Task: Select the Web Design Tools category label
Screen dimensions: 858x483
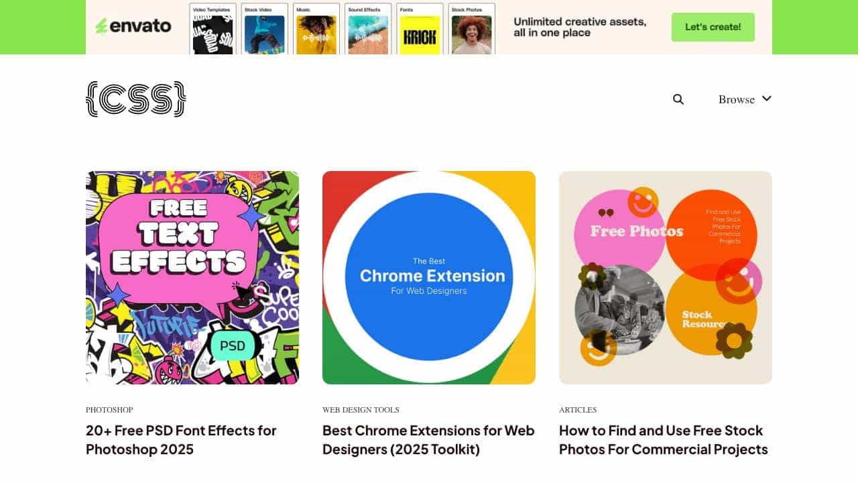Action: pos(361,410)
